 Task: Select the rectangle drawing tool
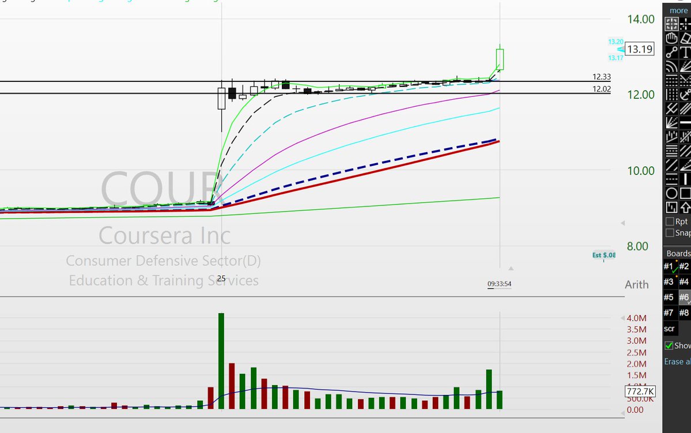[685, 193]
